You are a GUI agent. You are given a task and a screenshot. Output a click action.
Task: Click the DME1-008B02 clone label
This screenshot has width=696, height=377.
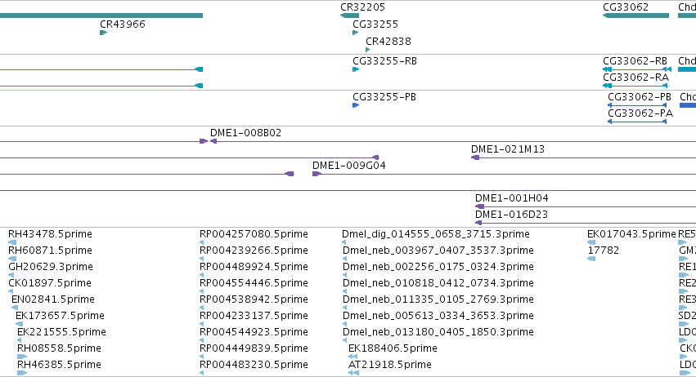245,132
